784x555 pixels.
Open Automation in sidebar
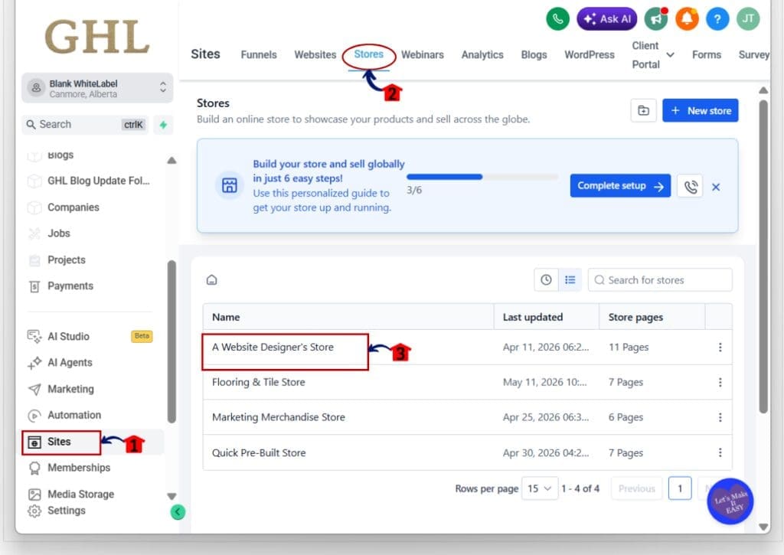click(x=74, y=415)
